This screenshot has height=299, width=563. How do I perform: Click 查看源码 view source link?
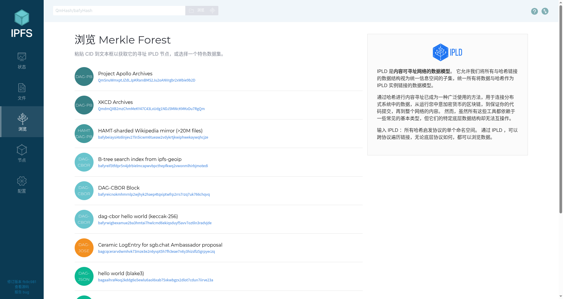[x=22, y=287]
